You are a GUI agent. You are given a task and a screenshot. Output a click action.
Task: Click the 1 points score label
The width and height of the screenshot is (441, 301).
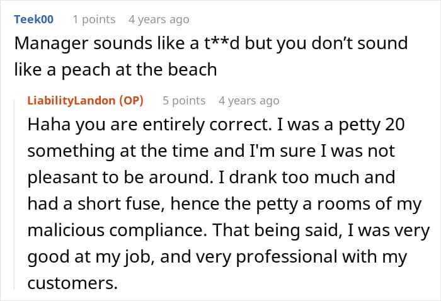pyautogui.click(x=94, y=20)
